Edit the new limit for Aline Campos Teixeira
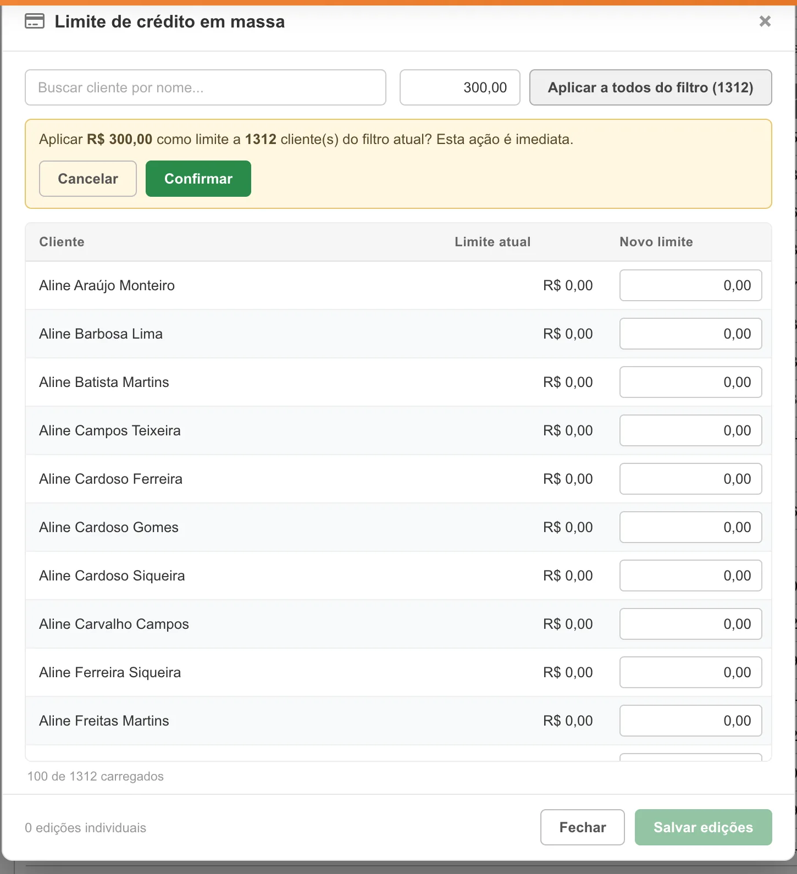The height and width of the screenshot is (874, 797). [x=691, y=430]
